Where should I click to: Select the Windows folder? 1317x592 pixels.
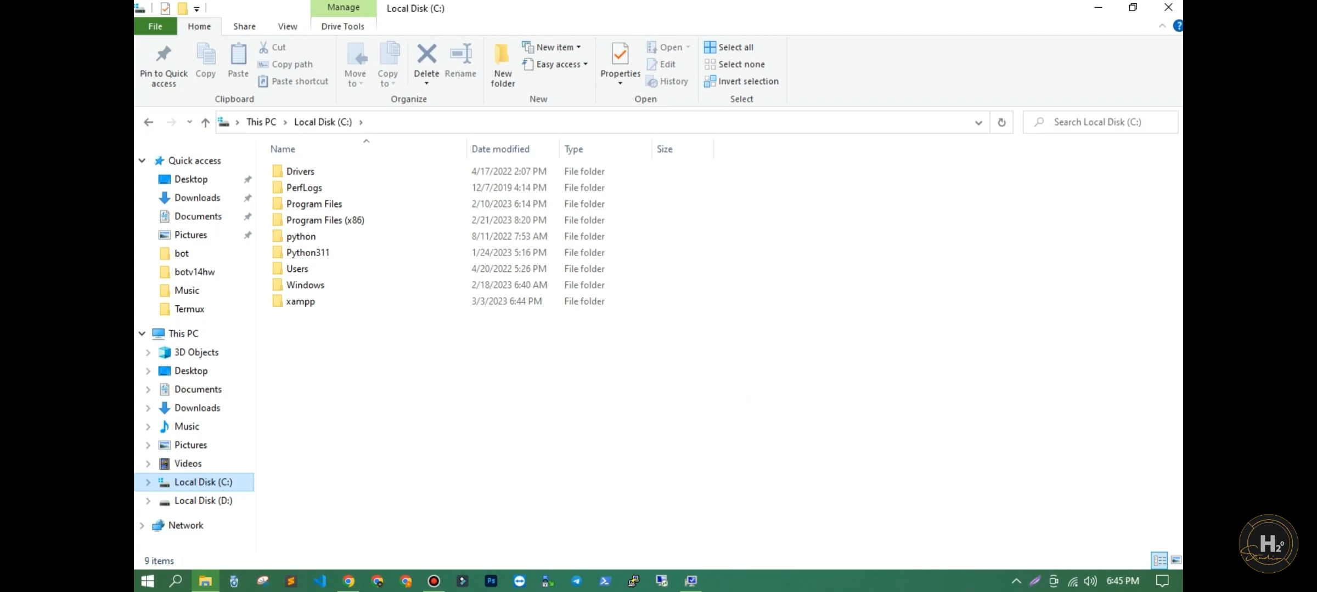point(305,285)
